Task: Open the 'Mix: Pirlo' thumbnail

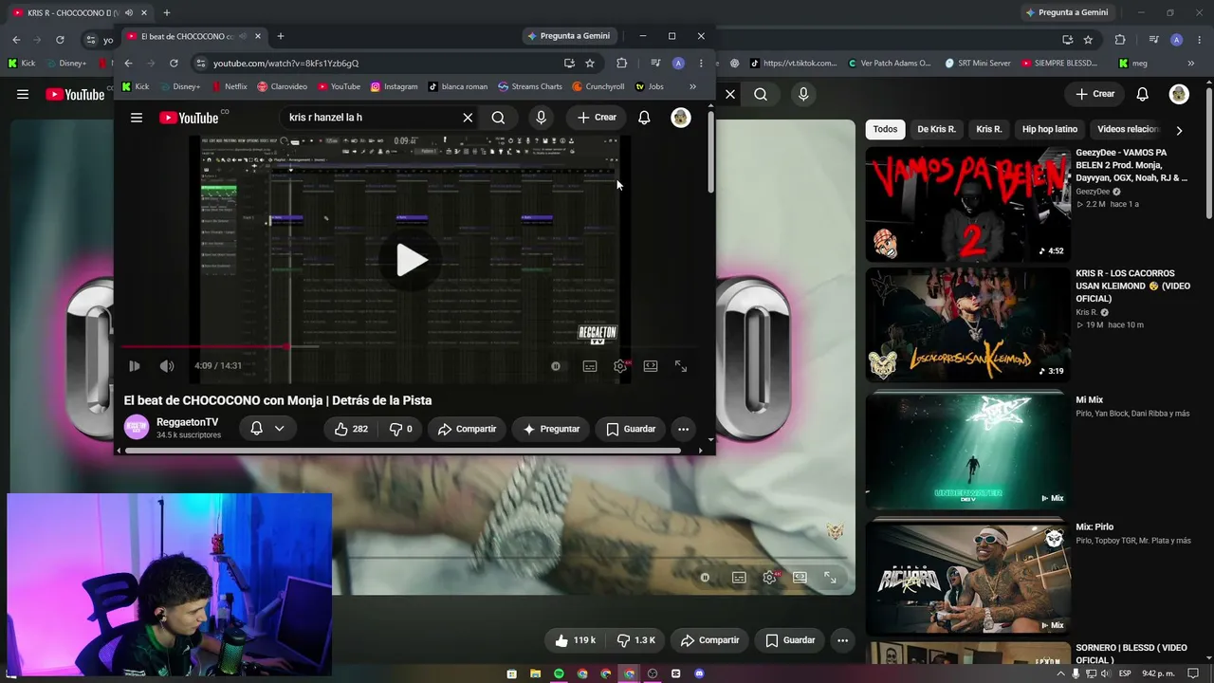Action: click(967, 578)
